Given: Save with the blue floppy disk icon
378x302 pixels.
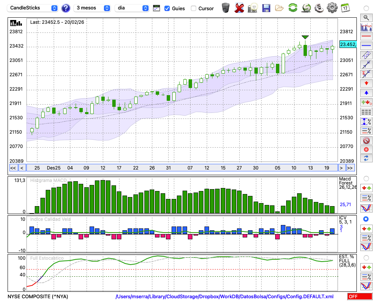Looking at the screenshot, I should (266, 8).
